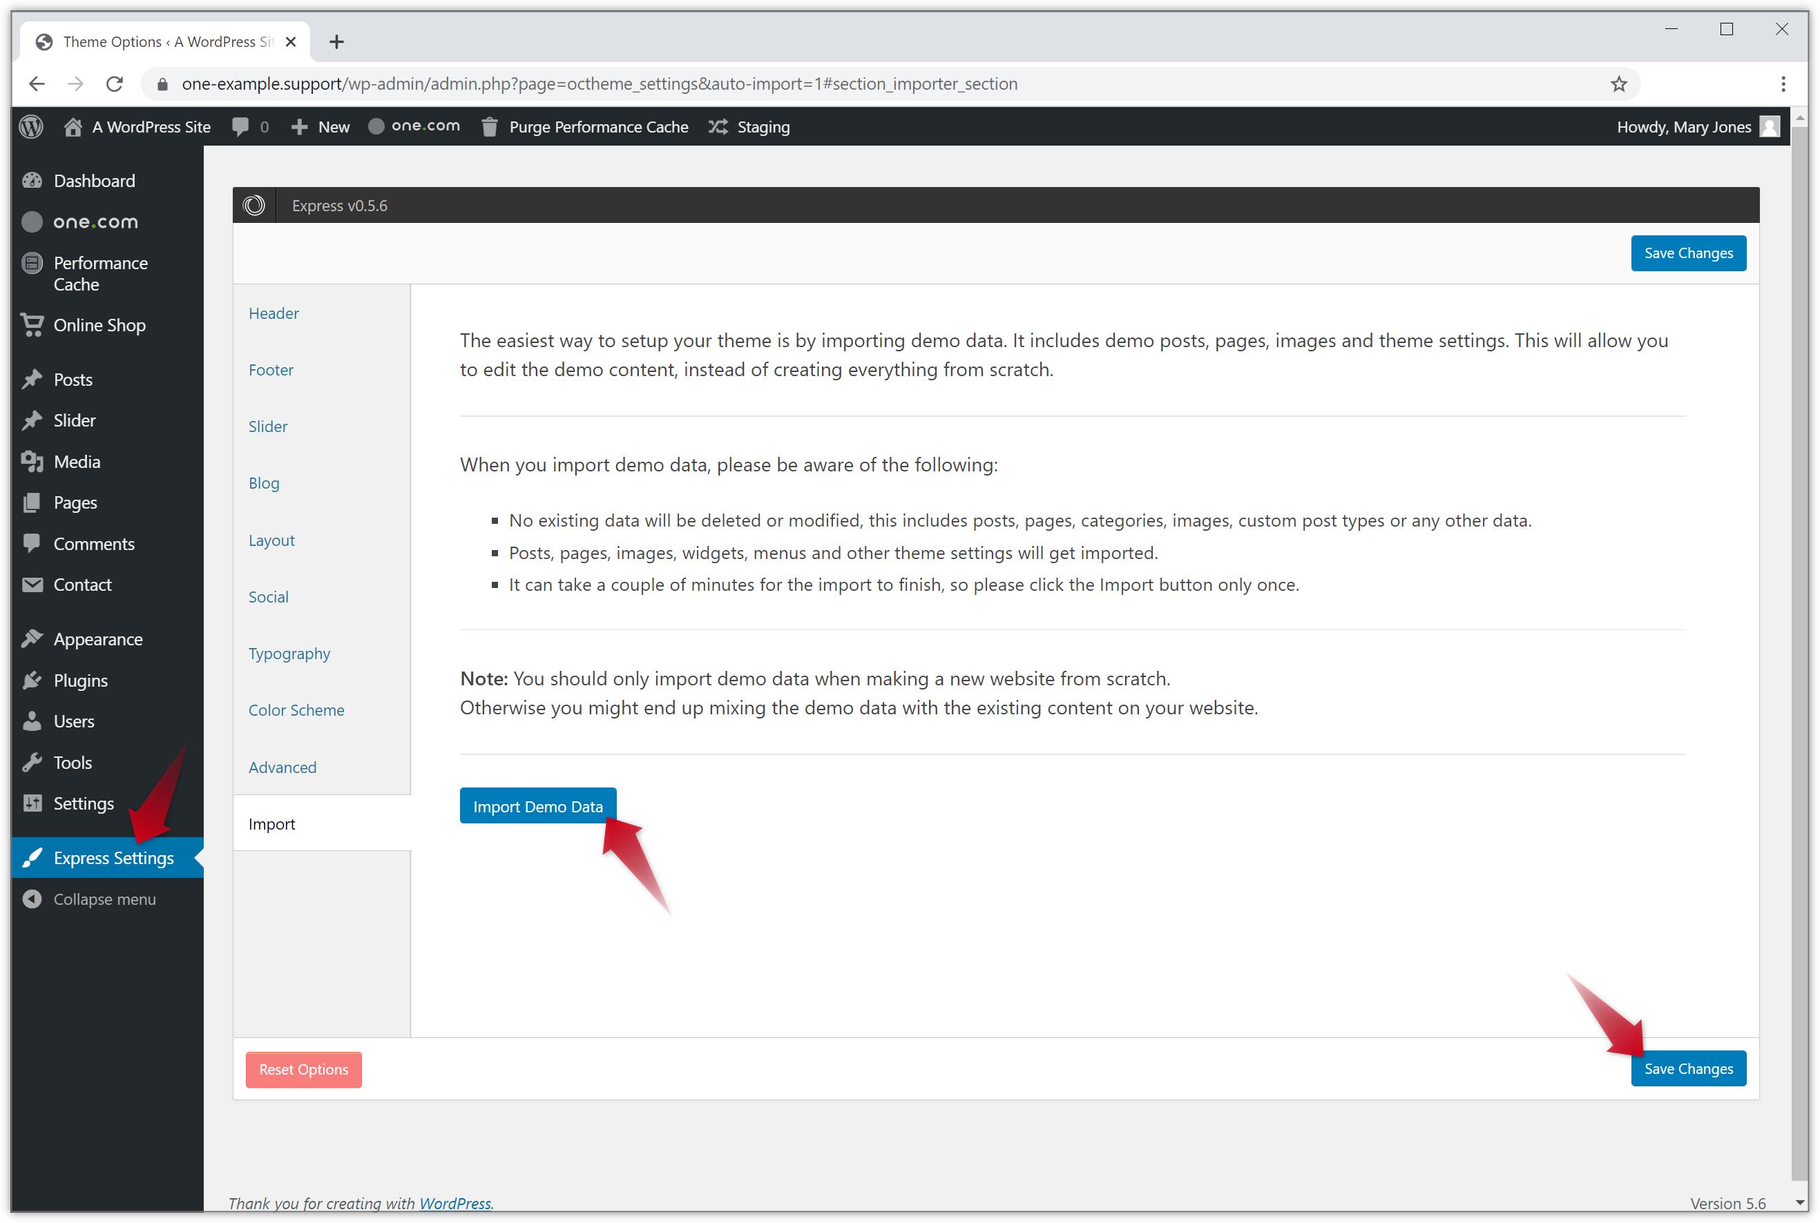Open the Color Scheme tab
Viewport: 1820px width, 1223px height.
(296, 710)
